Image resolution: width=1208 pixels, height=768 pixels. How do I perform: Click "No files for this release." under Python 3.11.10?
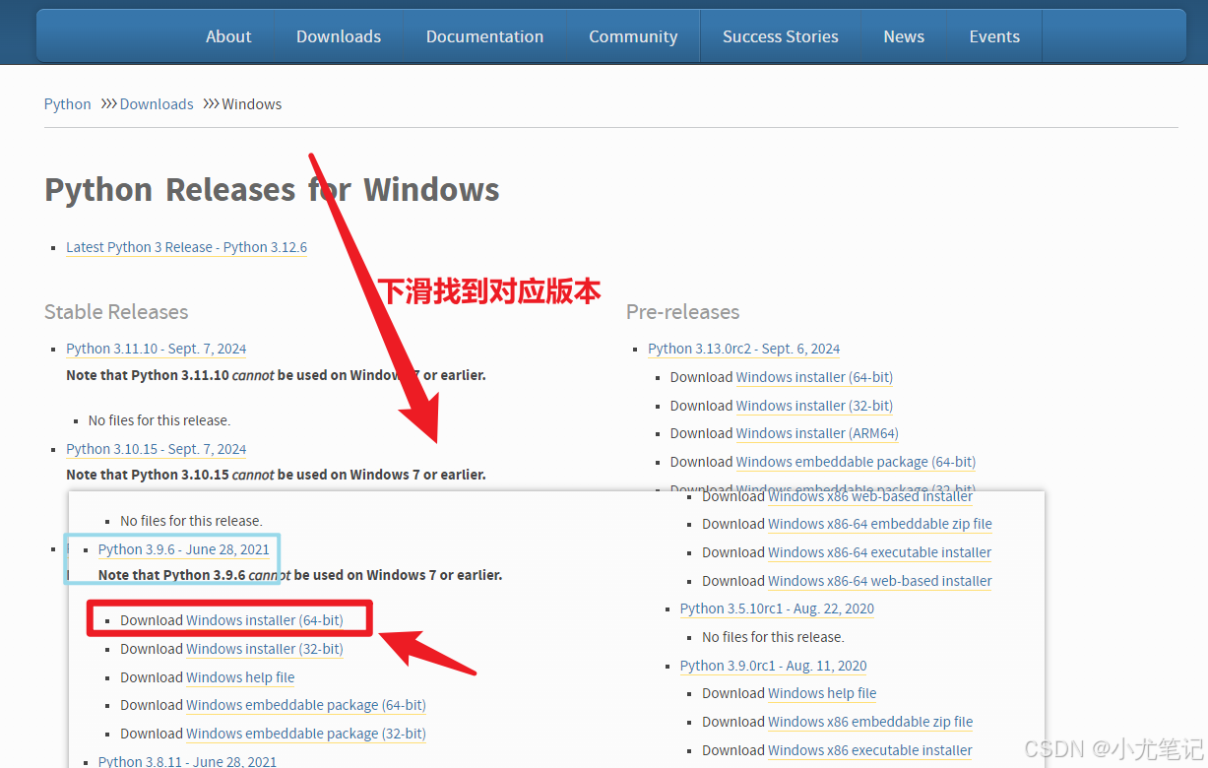159,420
